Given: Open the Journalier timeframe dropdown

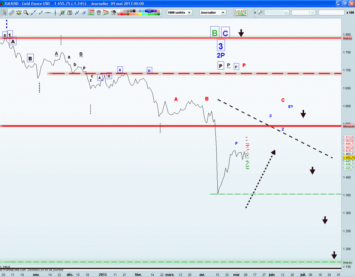Looking at the screenshot, I should (213, 12).
